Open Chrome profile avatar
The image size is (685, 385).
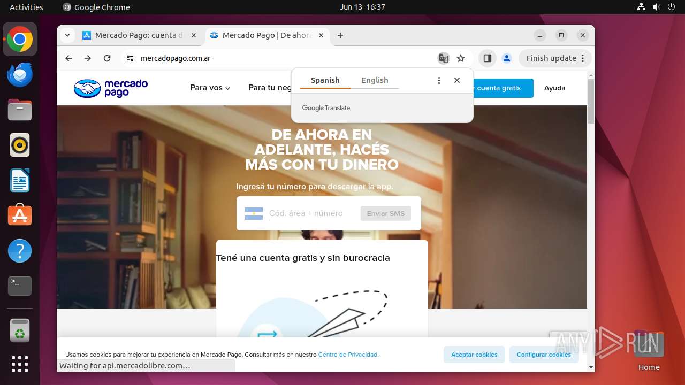(x=507, y=58)
